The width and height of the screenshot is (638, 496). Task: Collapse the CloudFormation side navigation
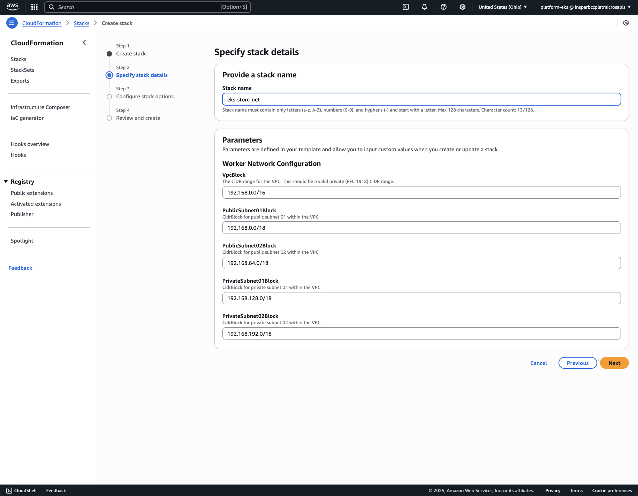84,43
